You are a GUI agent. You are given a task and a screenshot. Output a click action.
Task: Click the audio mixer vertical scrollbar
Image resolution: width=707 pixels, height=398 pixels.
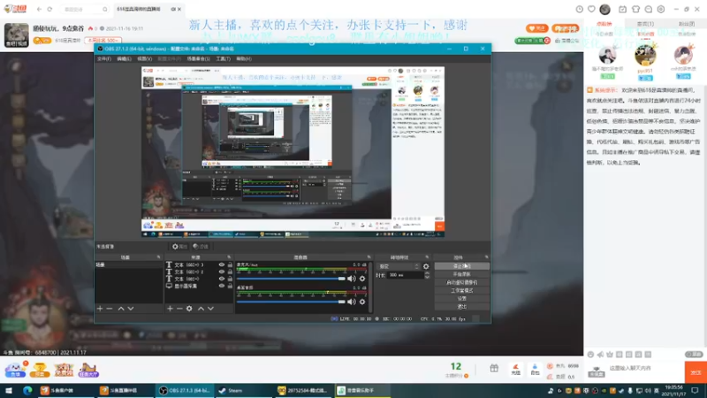[370, 287]
